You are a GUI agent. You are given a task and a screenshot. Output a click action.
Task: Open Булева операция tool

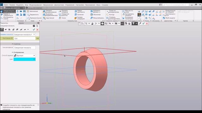pos(80,18)
